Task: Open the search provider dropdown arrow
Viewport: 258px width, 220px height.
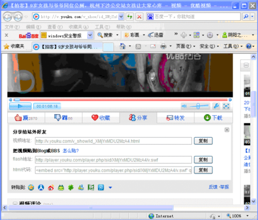Action: [x=252, y=17]
